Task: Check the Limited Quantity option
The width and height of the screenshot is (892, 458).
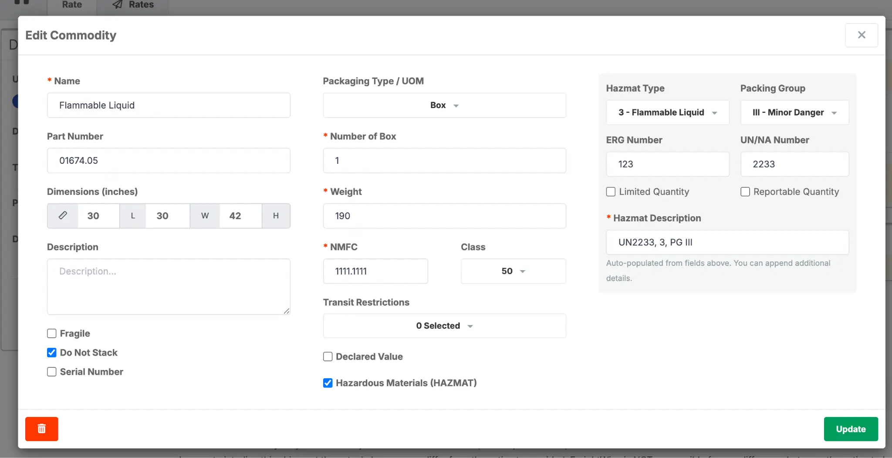Action: [611, 192]
